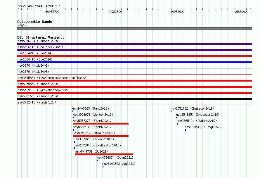Open nsv3379 (Kidd2008) variant
260x178 pixels.
click(x=33, y=72)
